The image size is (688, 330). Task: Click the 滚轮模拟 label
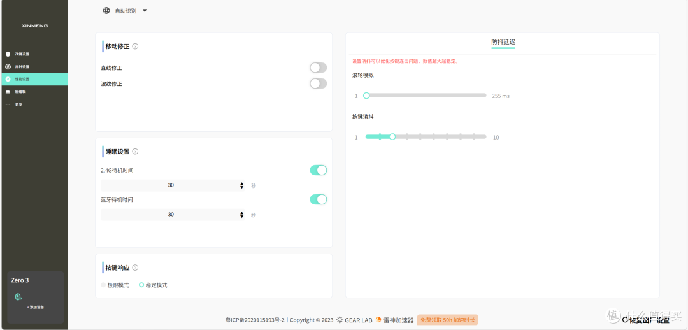coord(363,75)
